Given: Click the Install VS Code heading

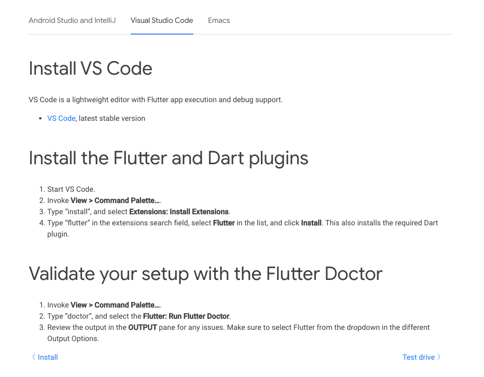Looking at the screenshot, I should [x=90, y=68].
